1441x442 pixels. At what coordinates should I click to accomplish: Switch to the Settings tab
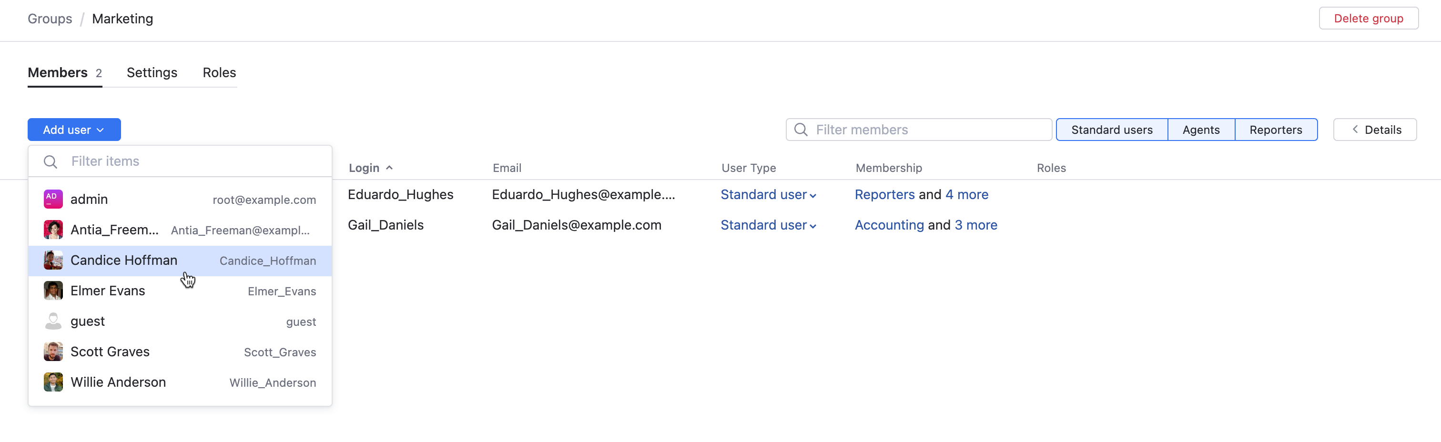pos(152,73)
